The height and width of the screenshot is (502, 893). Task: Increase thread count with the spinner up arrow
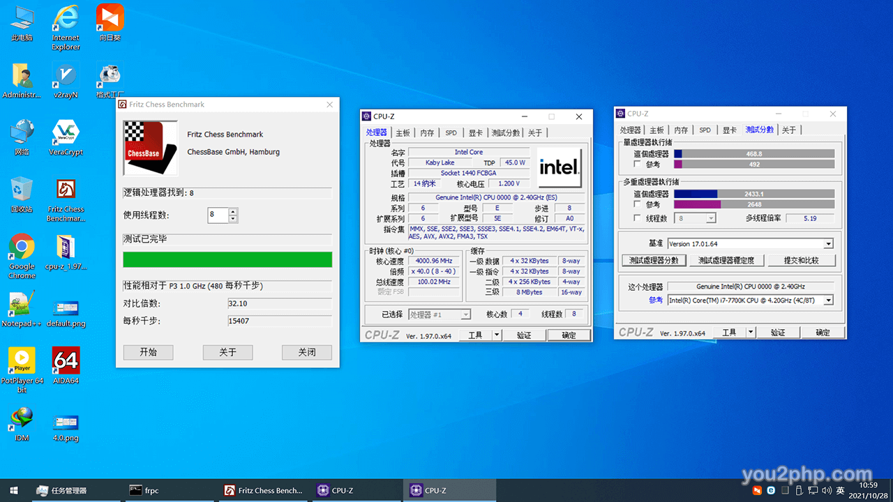pos(233,211)
